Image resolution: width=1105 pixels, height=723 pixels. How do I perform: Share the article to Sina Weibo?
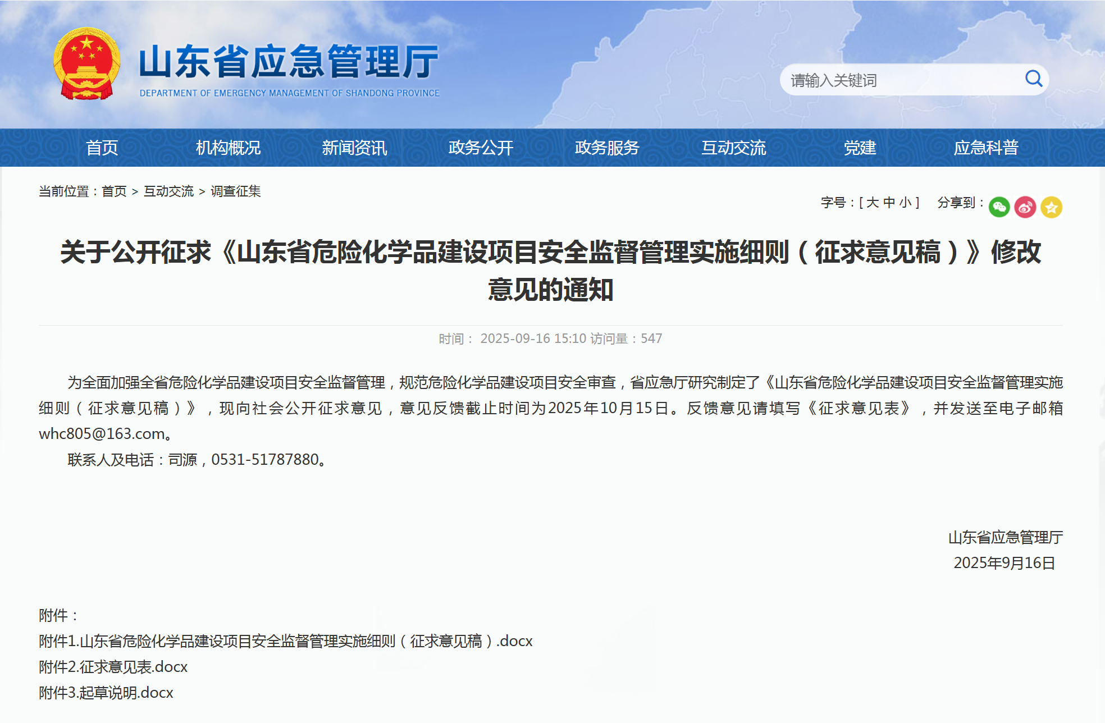coord(1025,207)
